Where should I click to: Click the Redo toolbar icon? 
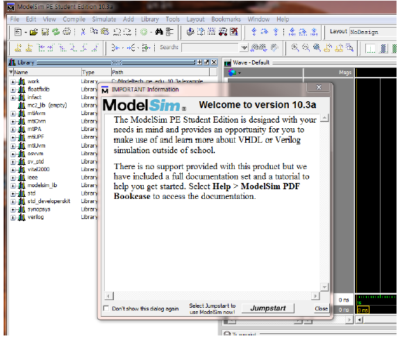127,32
